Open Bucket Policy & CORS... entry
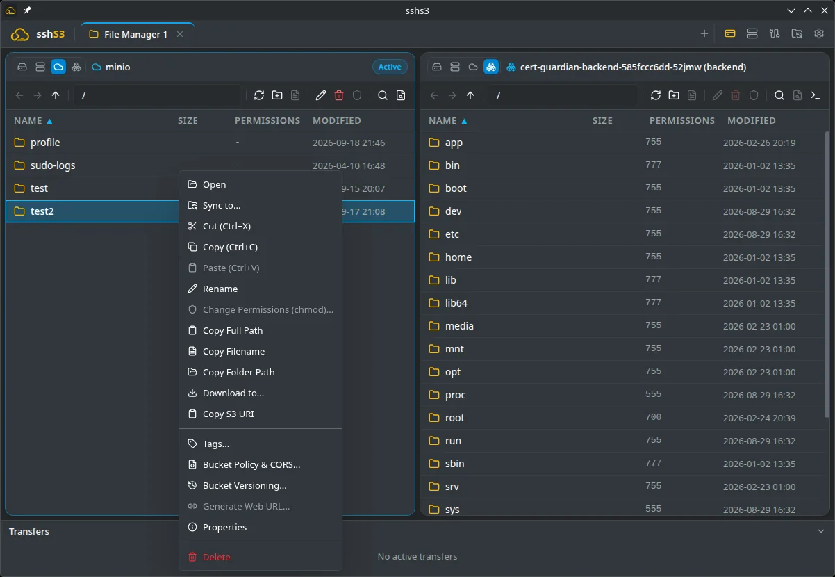 coord(261,464)
